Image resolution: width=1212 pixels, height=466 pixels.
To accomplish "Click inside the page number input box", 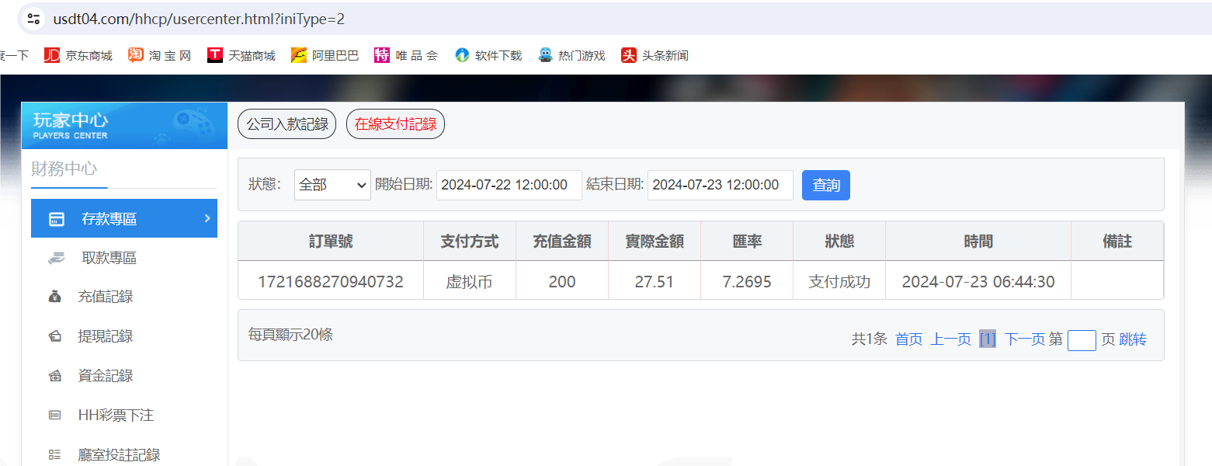I will pos(1082,340).
